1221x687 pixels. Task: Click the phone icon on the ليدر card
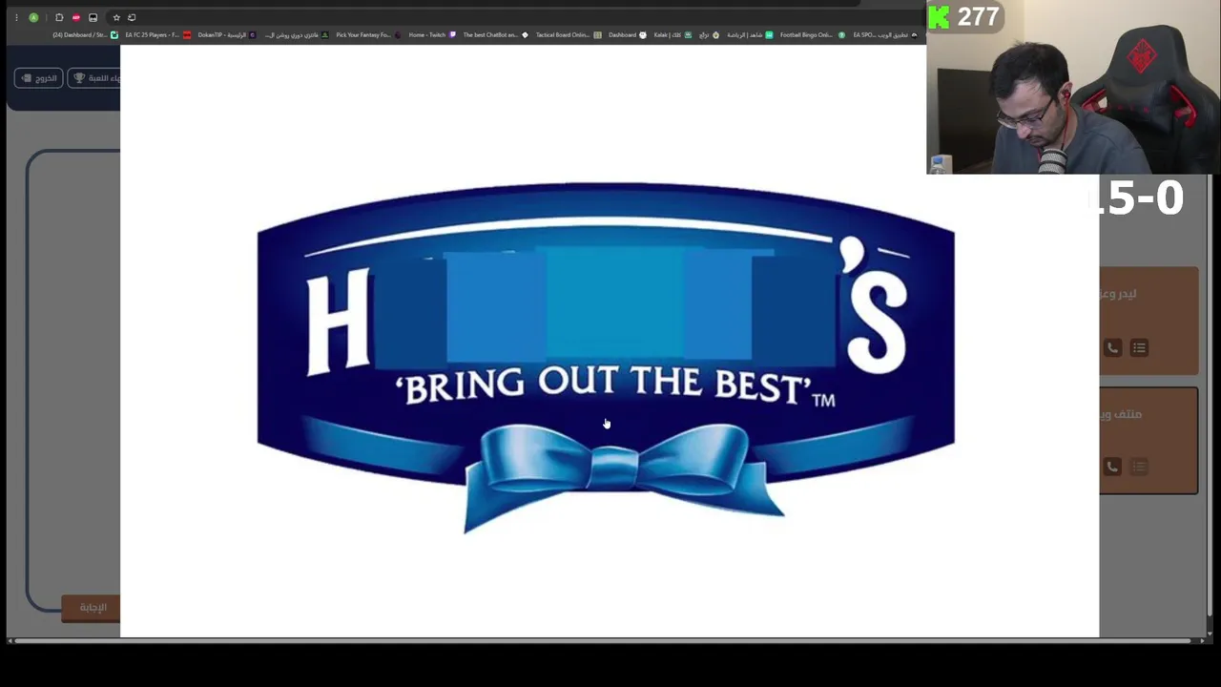(x=1112, y=348)
